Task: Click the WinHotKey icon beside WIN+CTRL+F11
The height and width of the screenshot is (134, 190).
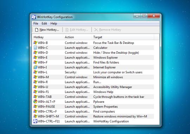Action: pyautogui.click(x=35, y=121)
